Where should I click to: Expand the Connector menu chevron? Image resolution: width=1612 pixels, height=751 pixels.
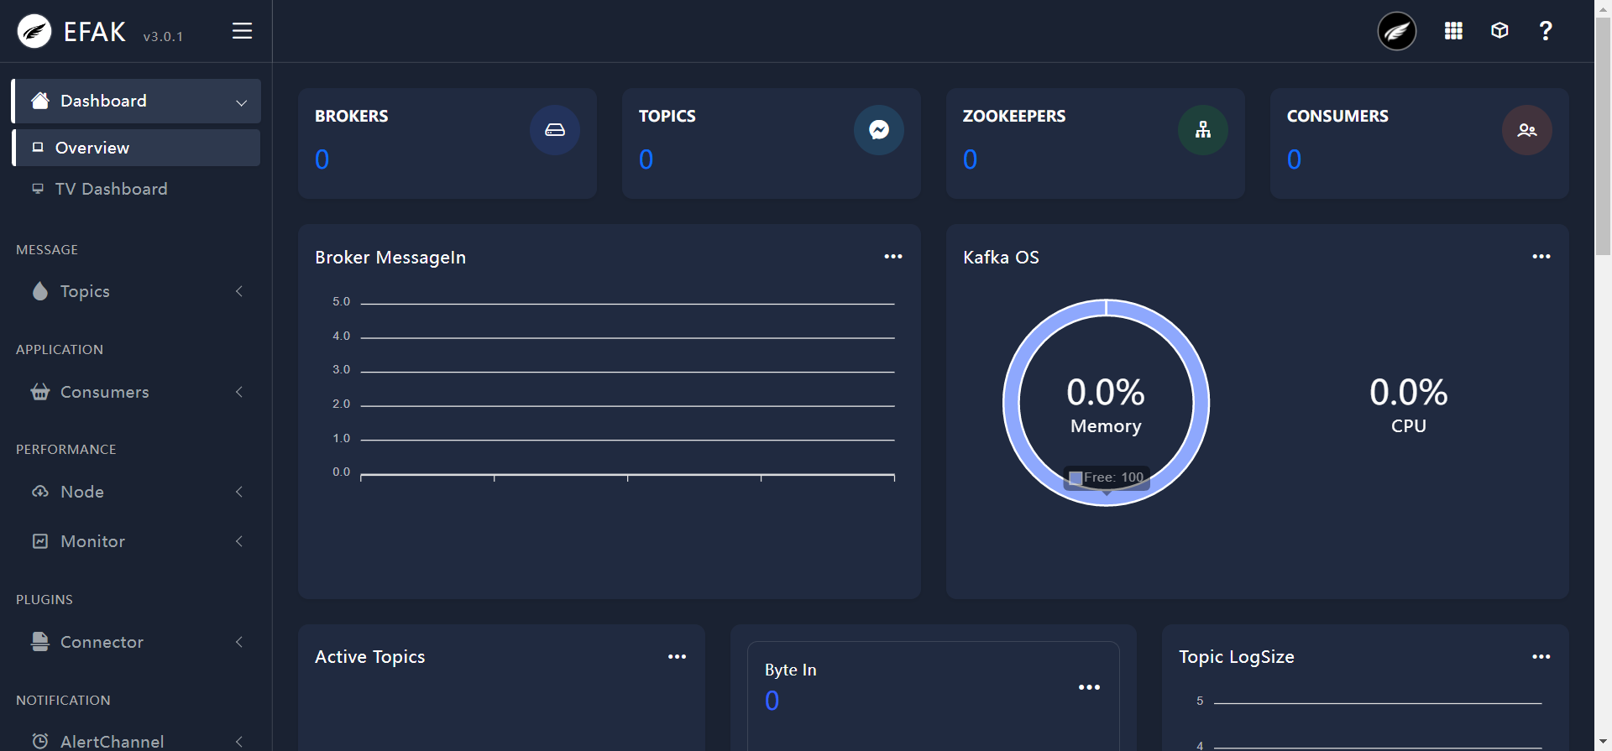239,642
